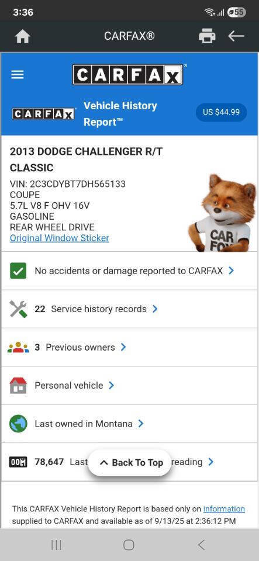
Task: Tap the globe Last owned icon
Action: [18, 424]
